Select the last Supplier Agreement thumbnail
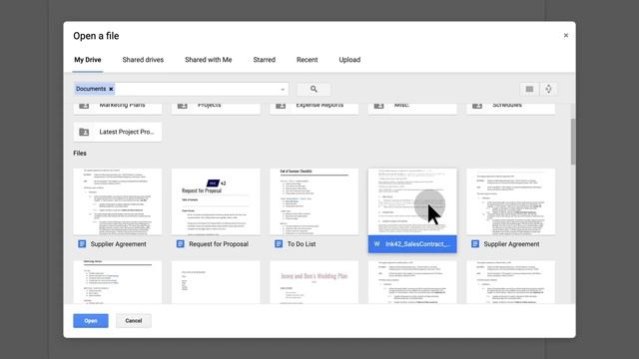This screenshot has height=359, width=639. pyautogui.click(x=510, y=201)
